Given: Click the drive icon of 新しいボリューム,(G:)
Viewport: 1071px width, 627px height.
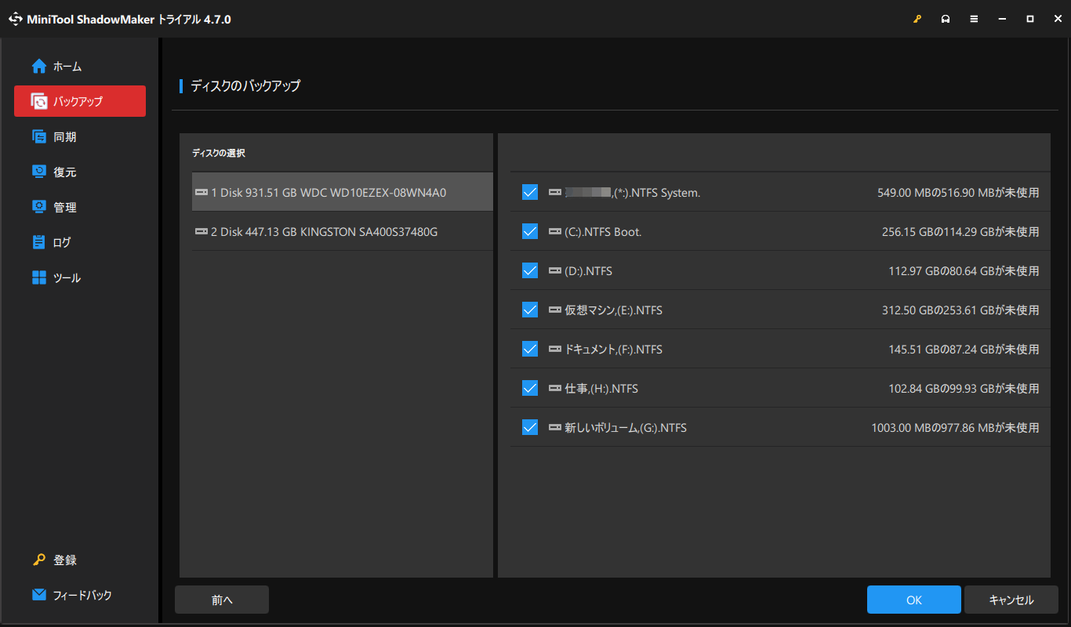Looking at the screenshot, I should pos(555,427).
